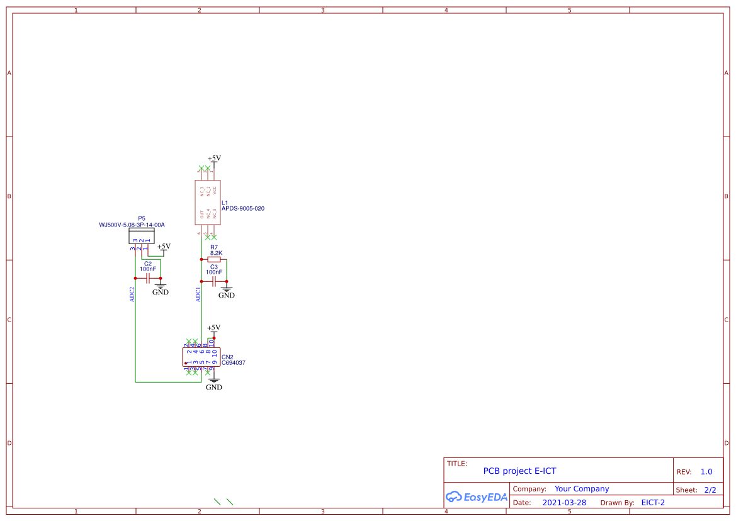Select capacitor C3 100nF symbol

click(x=215, y=281)
